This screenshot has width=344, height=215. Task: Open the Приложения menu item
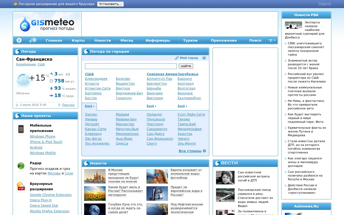tap(224, 40)
